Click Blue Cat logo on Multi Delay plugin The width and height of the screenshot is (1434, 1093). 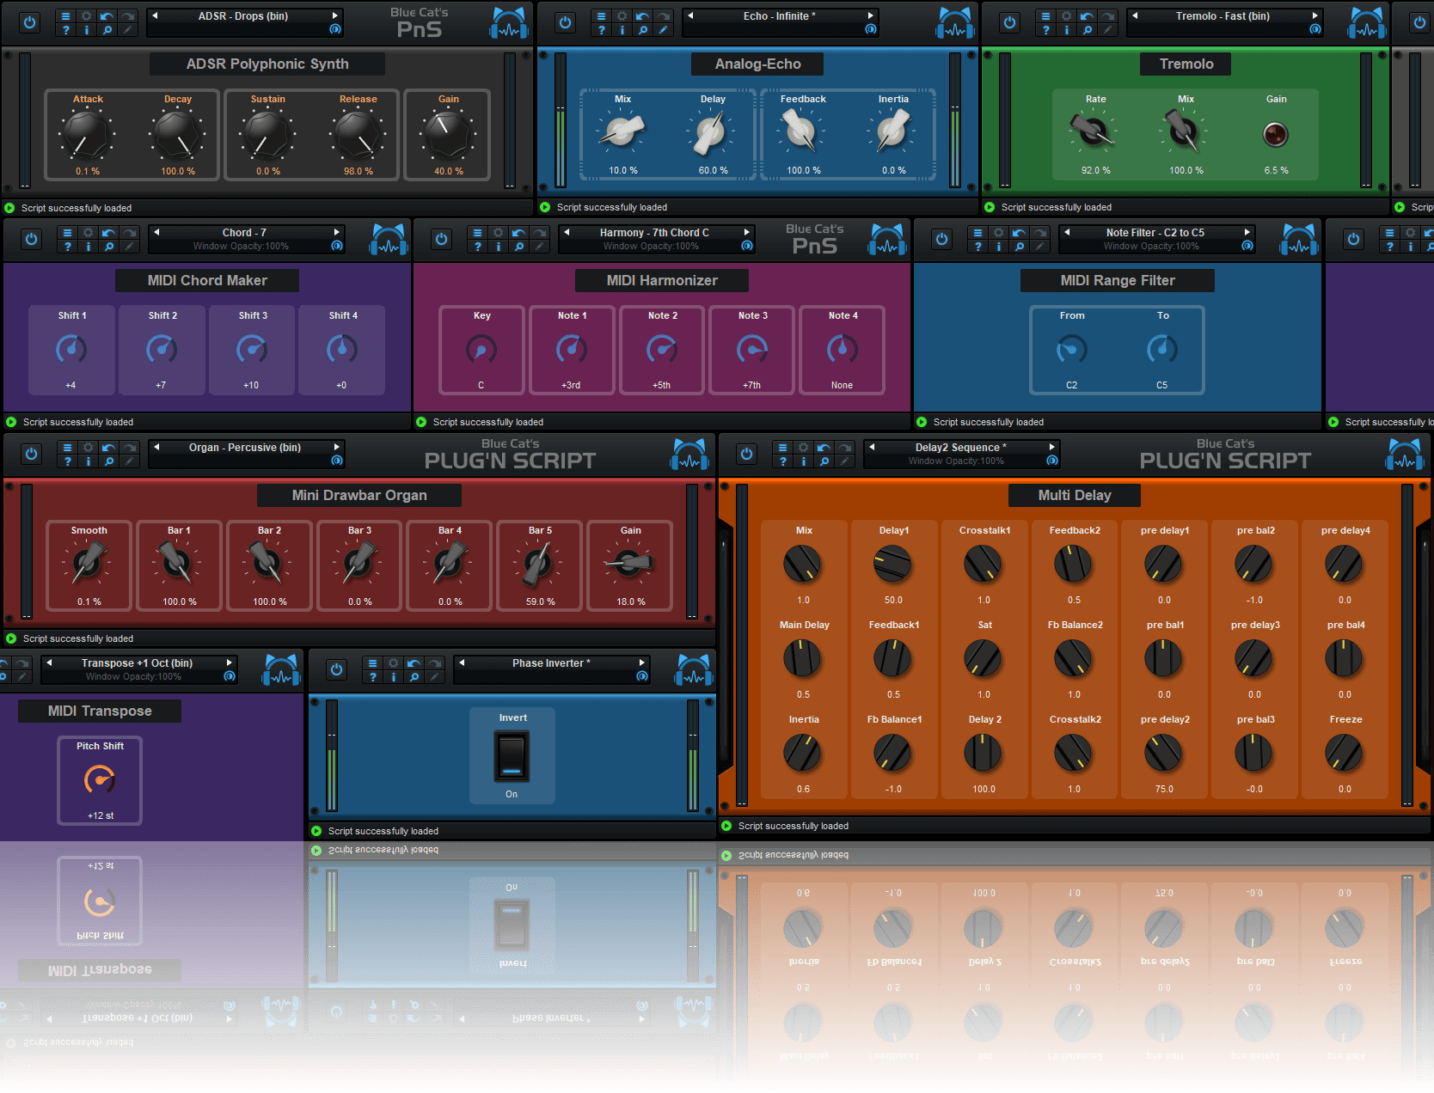pos(1405,455)
